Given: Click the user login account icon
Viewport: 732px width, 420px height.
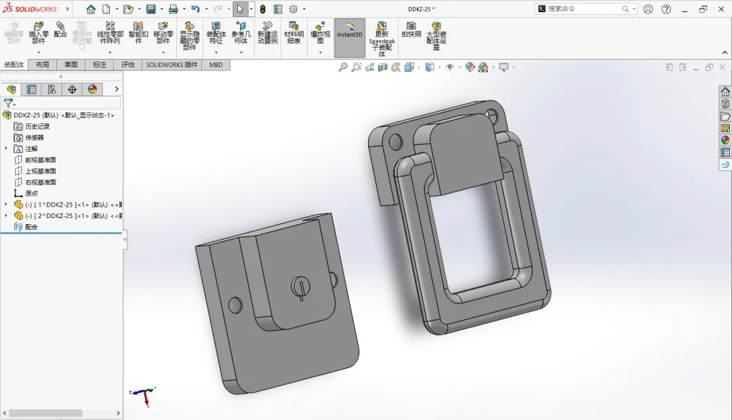Looking at the screenshot, I should [648, 9].
